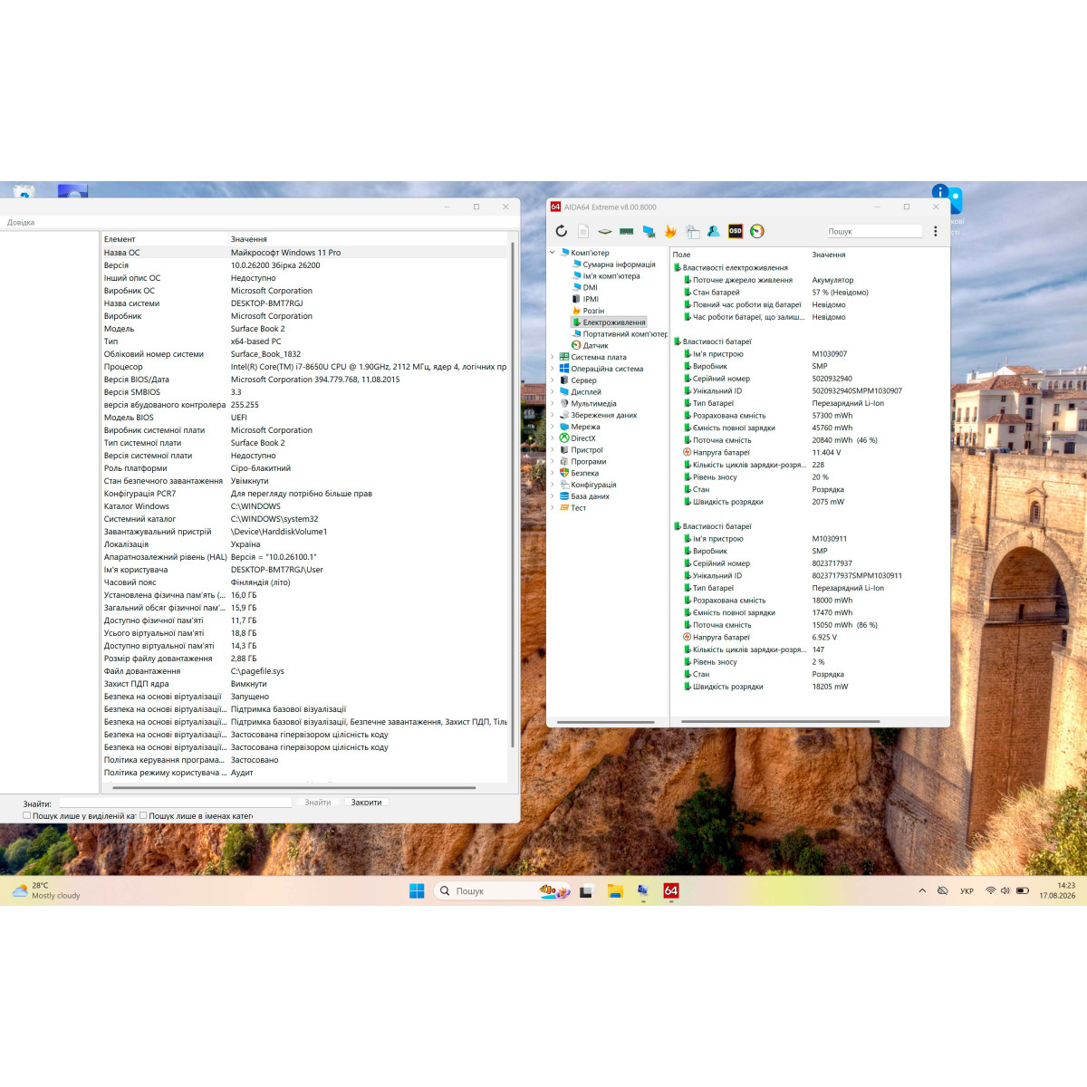Click the Xbox icon next to DirectX
Screen dimensions: 1087x1087
tap(564, 438)
